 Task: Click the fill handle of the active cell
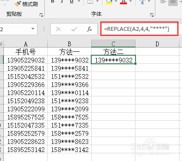[135, 63]
